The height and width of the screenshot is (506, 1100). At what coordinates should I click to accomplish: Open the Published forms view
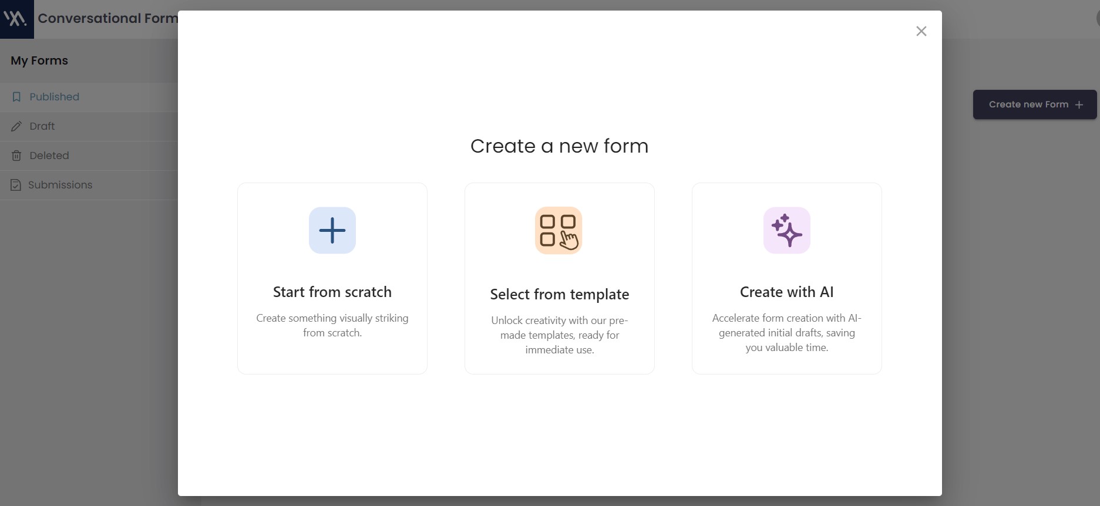pyautogui.click(x=54, y=96)
